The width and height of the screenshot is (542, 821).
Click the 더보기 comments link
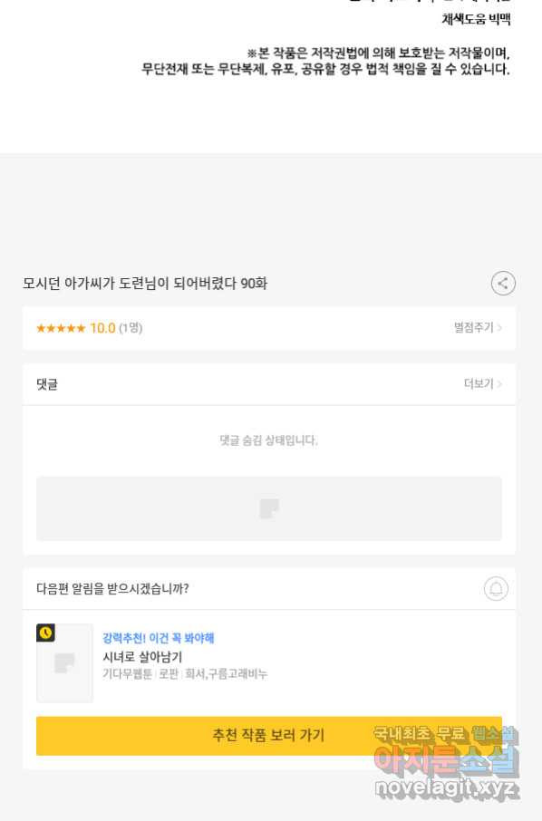coord(479,384)
